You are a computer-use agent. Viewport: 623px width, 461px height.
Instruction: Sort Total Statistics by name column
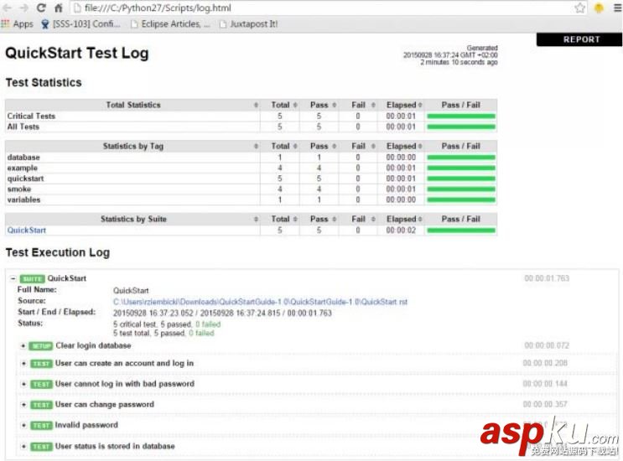tap(132, 105)
